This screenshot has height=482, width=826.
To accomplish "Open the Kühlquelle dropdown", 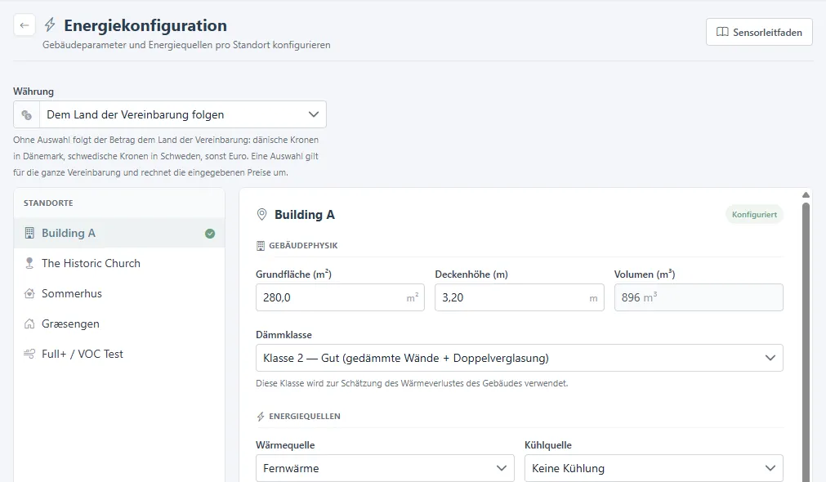I will click(654, 468).
